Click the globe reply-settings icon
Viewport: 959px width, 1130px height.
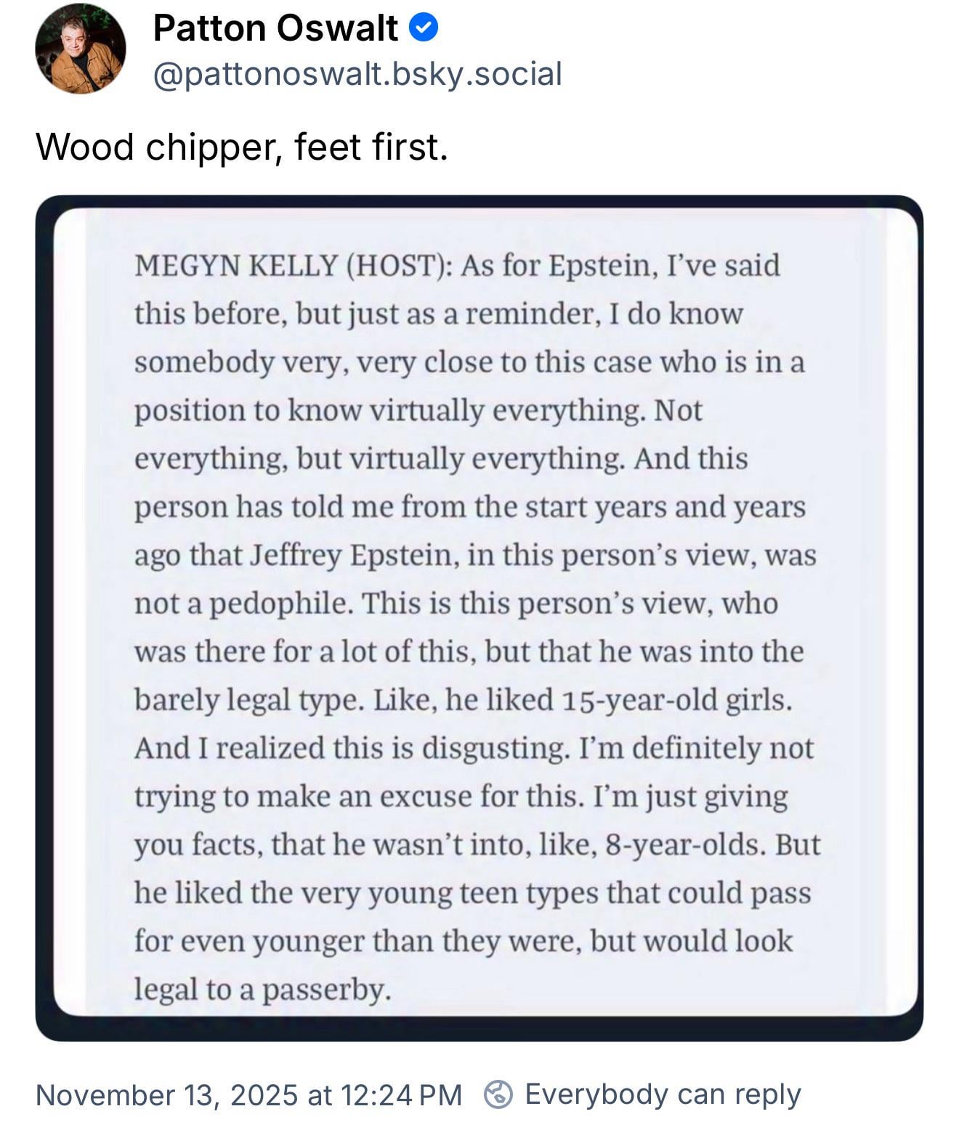[x=498, y=1094]
